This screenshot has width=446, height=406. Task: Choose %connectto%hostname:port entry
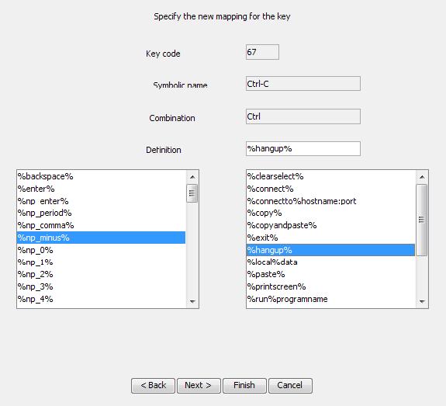330,201
